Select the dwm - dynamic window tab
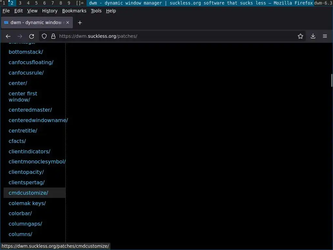The image size is (333, 250). (37, 22)
